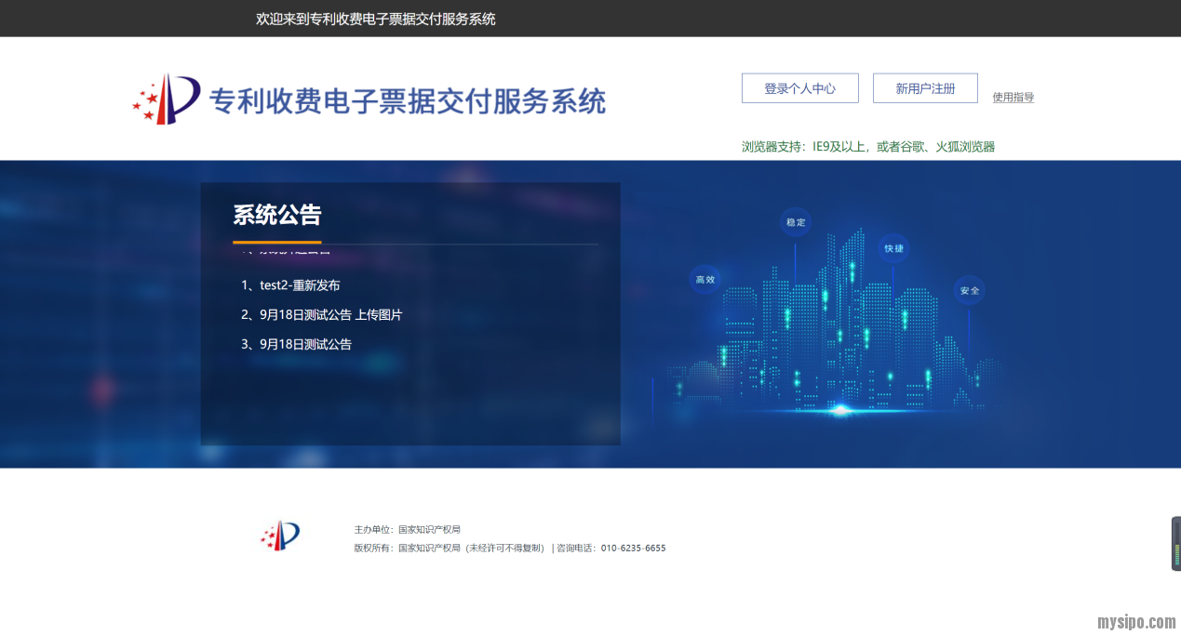1181x635 pixels.
Task: Open announcement 9月18日测试公告 上传图片
Action: 321,315
